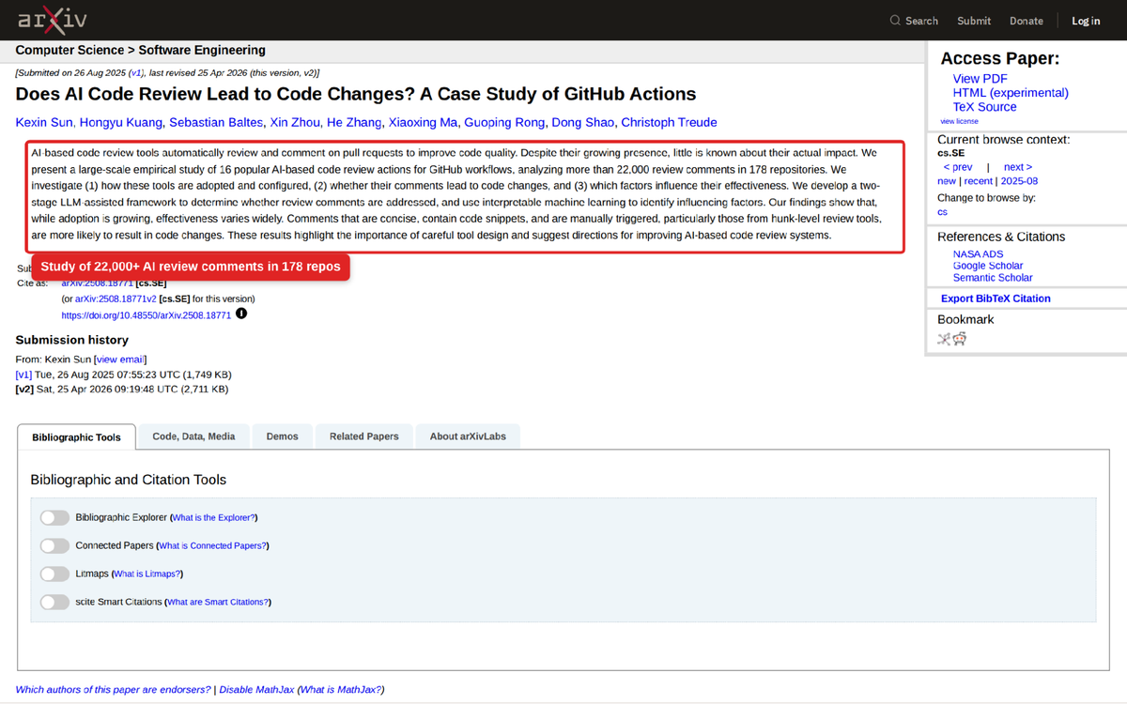
Task: Download the TeX Source
Action: click(x=984, y=107)
